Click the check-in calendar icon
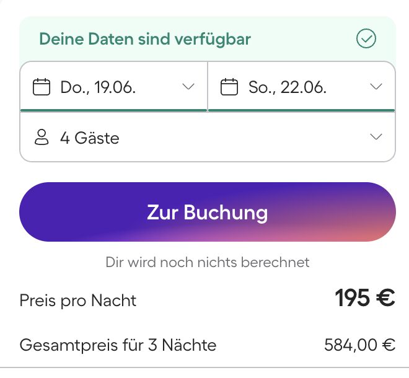Viewport: 409px width, 378px height. coord(42,87)
